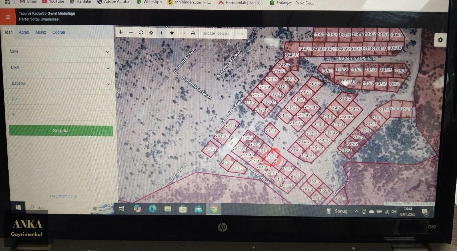Open the hamburger menu in the orange header
Image resolution: width=457 pixels, height=251 pixels.
8,17
